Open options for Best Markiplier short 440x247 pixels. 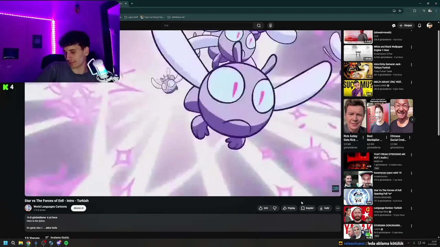[386, 138]
